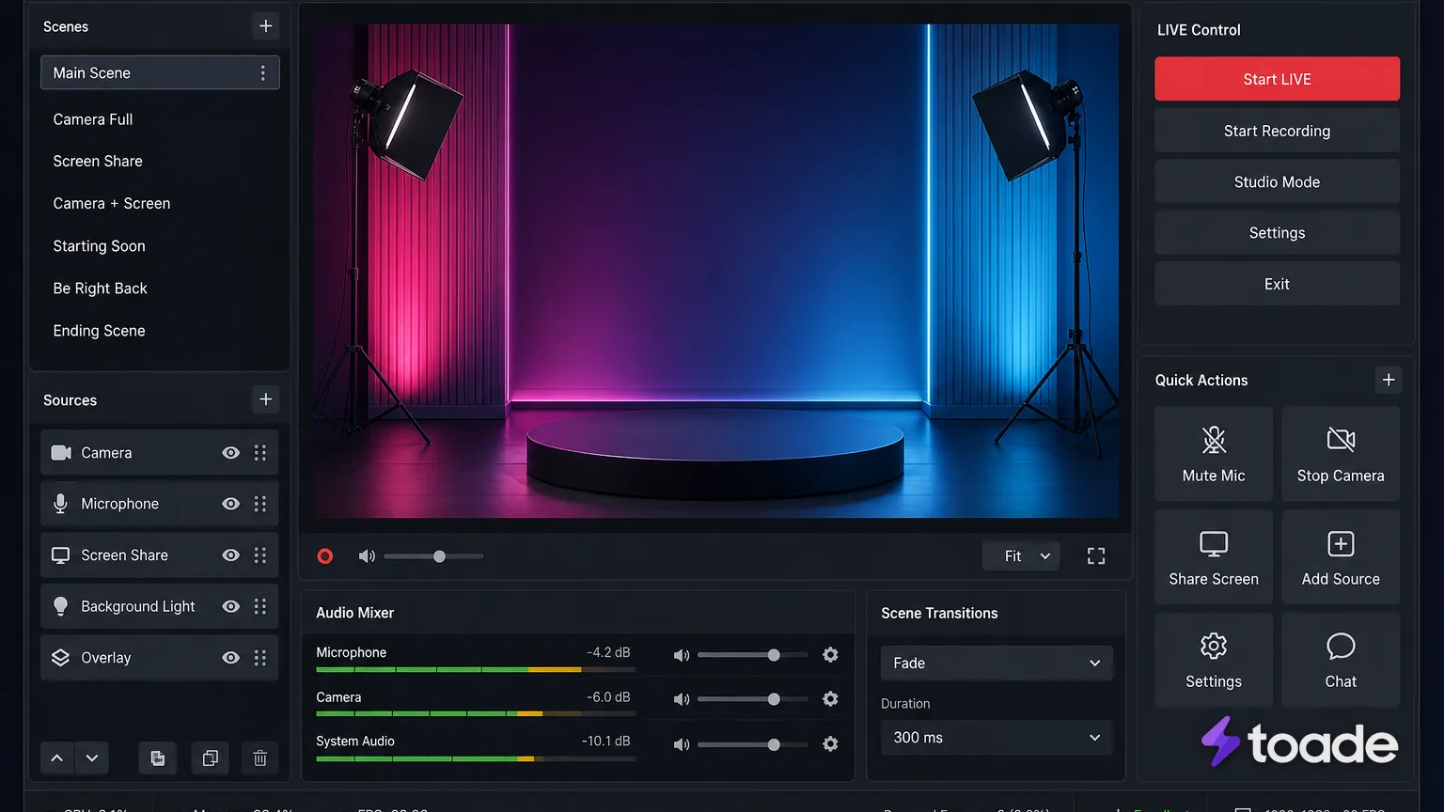1444x812 pixels.
Task: Grab the Camera source drag handle
Action: pyautogui.click(x=260, y=453)
